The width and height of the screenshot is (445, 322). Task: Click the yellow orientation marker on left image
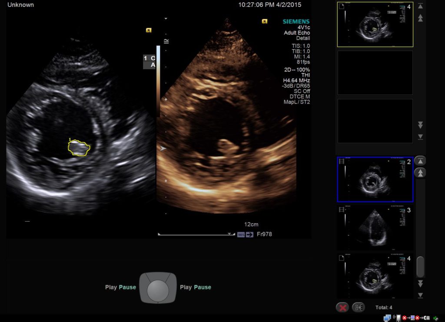coord(149,30)
